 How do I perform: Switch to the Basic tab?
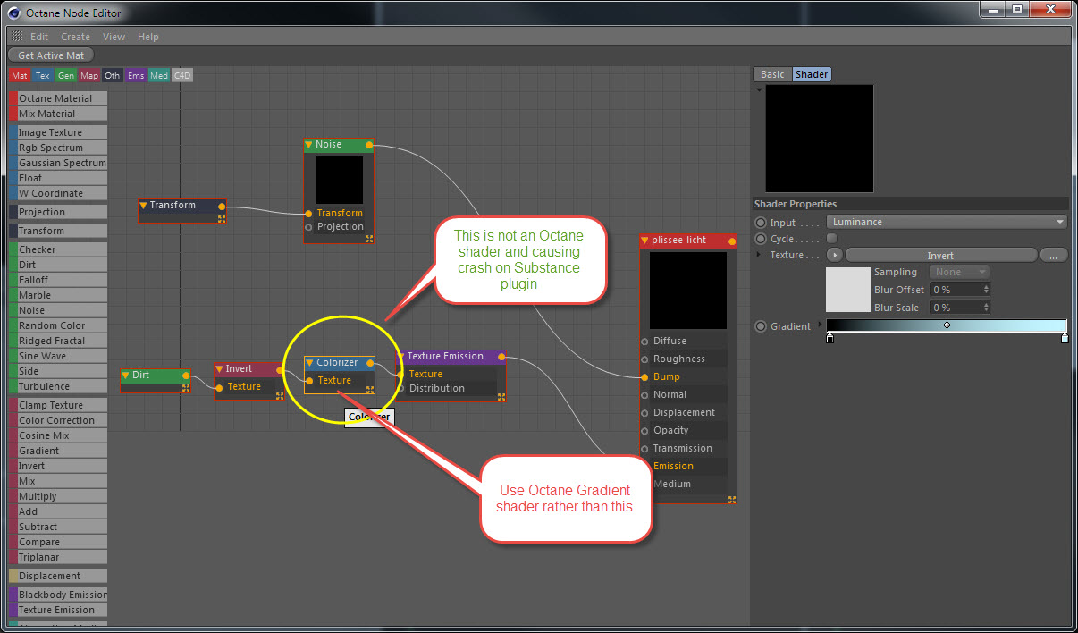772,74
